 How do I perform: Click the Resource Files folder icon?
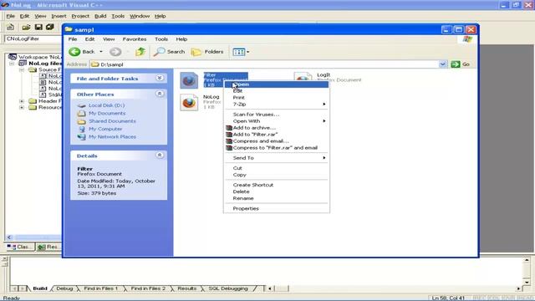[x=33, y=107]
